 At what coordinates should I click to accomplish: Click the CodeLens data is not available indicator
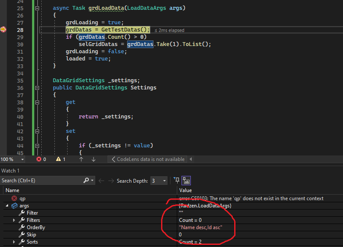click(148, 159)
